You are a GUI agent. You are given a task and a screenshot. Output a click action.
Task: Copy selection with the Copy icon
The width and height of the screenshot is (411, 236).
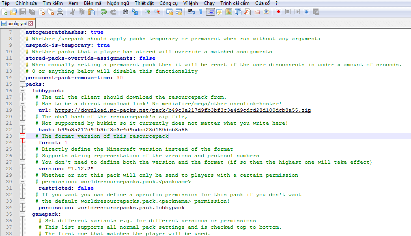point(82,12)
